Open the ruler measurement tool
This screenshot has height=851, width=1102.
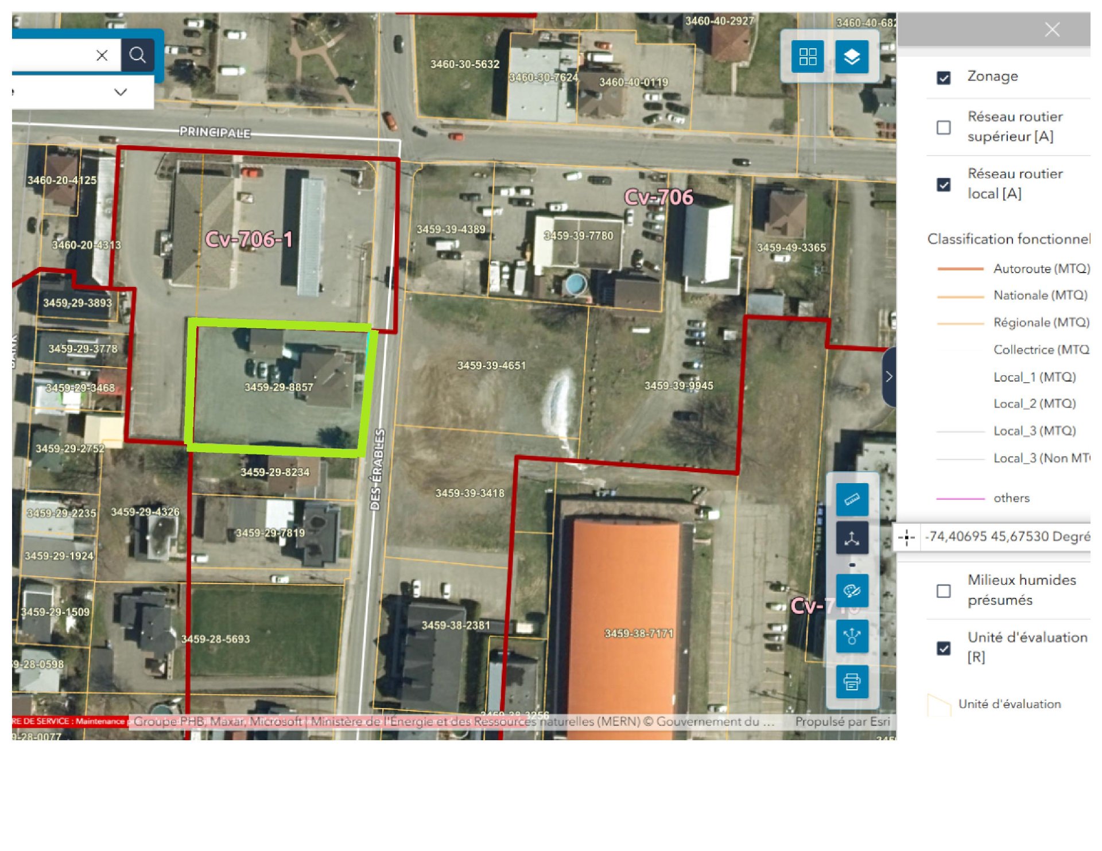point(851,499)
